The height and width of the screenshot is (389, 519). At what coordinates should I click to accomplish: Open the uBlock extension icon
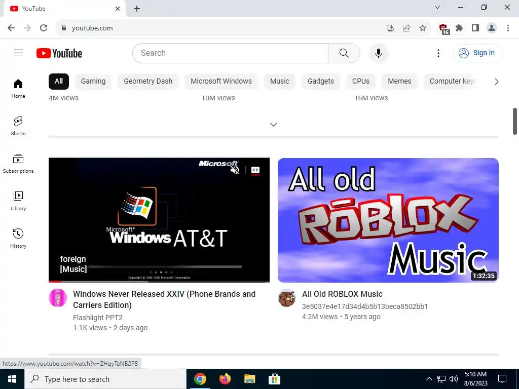pos(443,28)
